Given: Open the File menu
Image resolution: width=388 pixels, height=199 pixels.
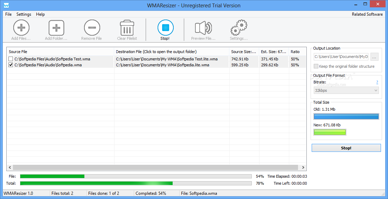Looking at the screenshot, I should click(x=8, y=14).
